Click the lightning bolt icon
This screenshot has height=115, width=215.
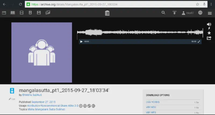coord(209,28)
